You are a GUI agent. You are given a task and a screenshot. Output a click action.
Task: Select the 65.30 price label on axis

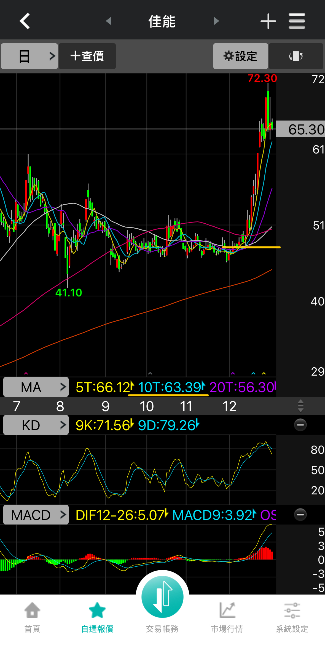tap(300, 129)
